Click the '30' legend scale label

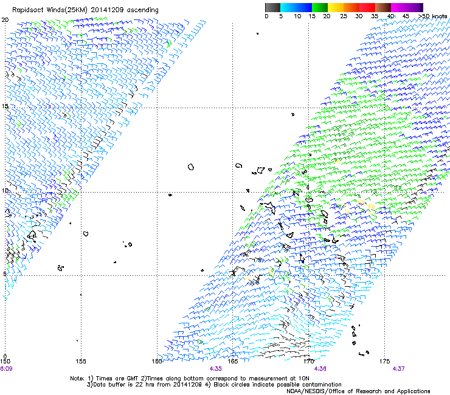pyautogui.click(x=359, y=16)
